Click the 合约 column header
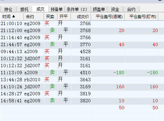The height and width of the screenshot is (121, 164). 34,17
